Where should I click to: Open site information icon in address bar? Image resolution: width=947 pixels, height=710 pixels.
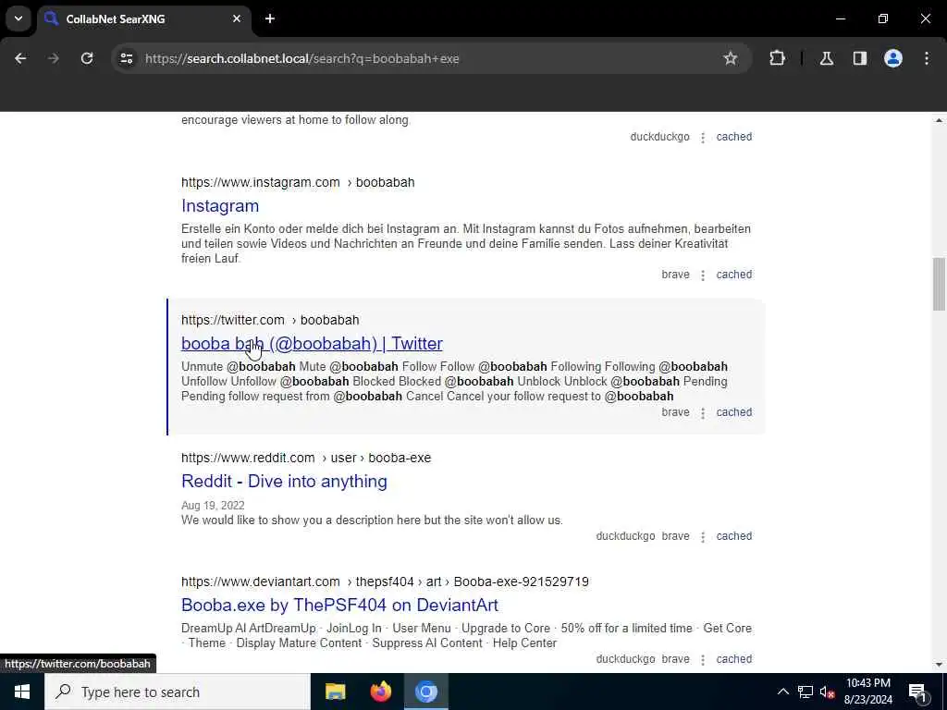126,58
